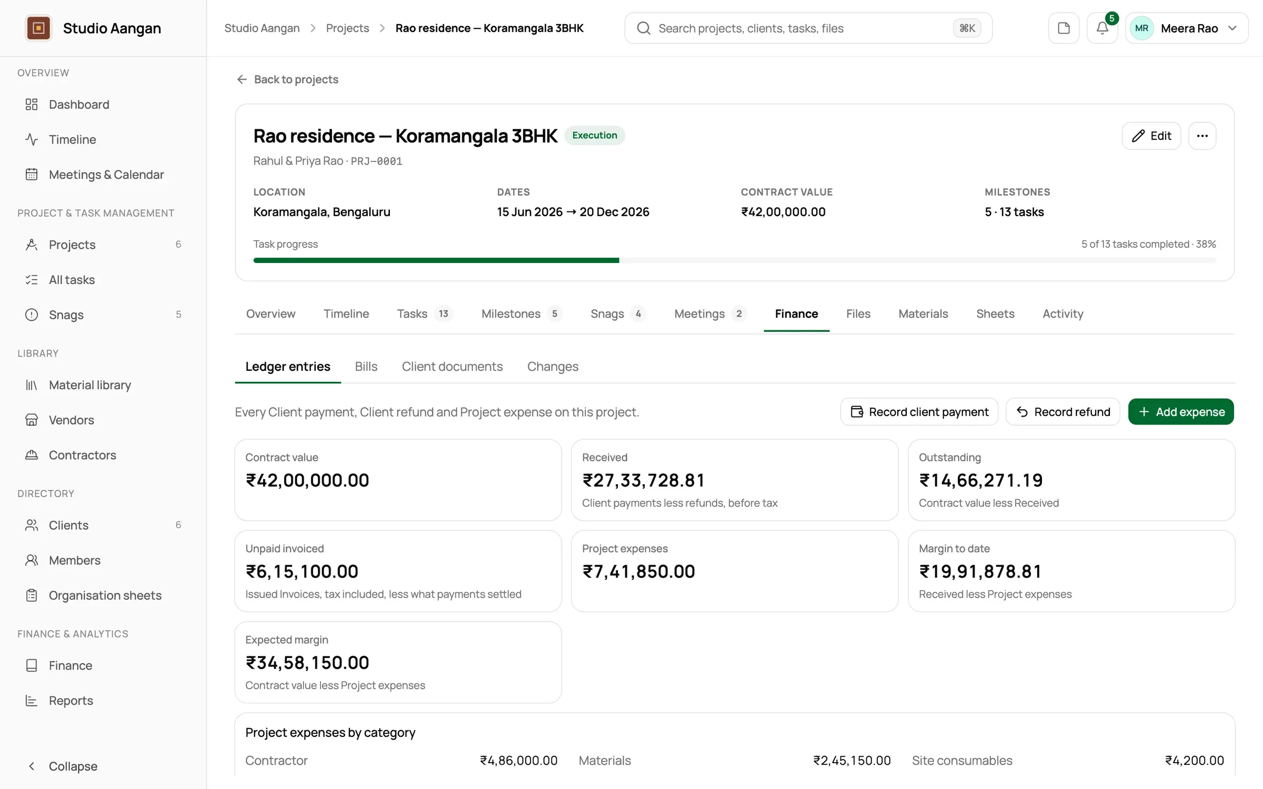Open the three-dot more options menu
Image resolution: width=1263 pixels, height=789 pixels.
(1202, 136)
